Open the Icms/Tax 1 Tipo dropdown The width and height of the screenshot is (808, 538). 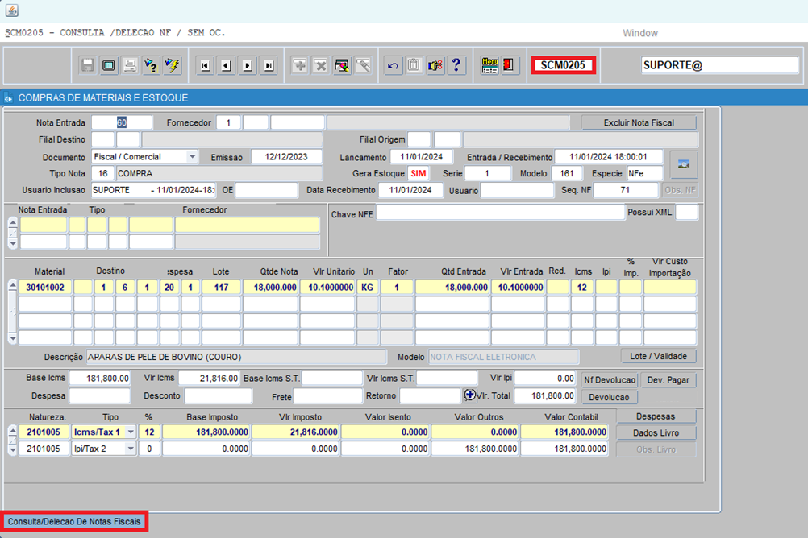coord(131,432)
